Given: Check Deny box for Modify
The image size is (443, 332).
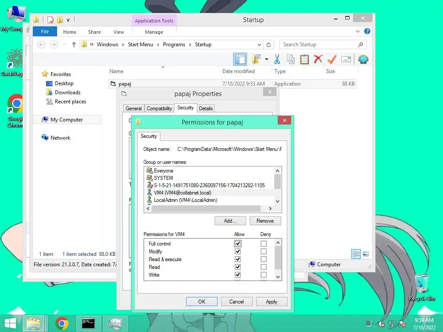Looking at the screenshot, I should tap(263, 251).
